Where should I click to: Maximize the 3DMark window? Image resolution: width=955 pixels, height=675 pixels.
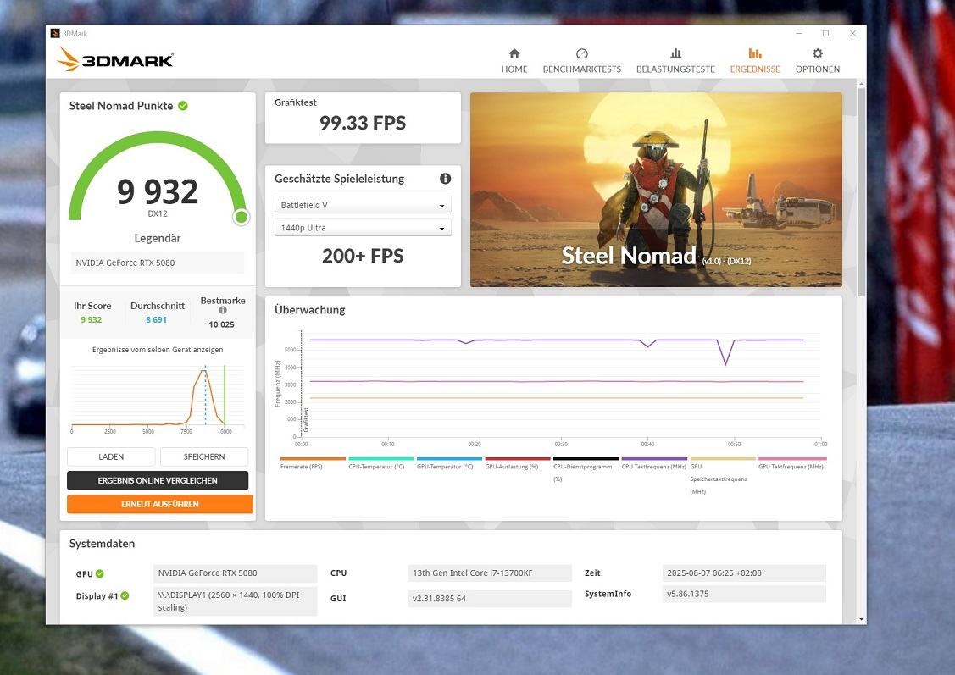click(x=826, y=34)
